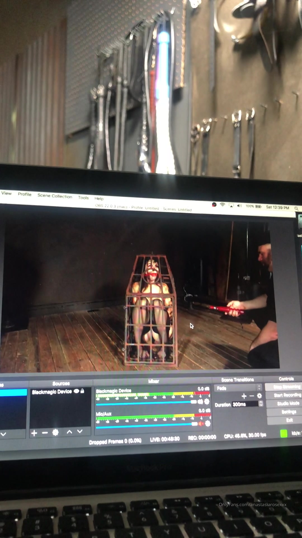Open the Tools menu
The height and width of the screenshot is (538, 302).
83,198
